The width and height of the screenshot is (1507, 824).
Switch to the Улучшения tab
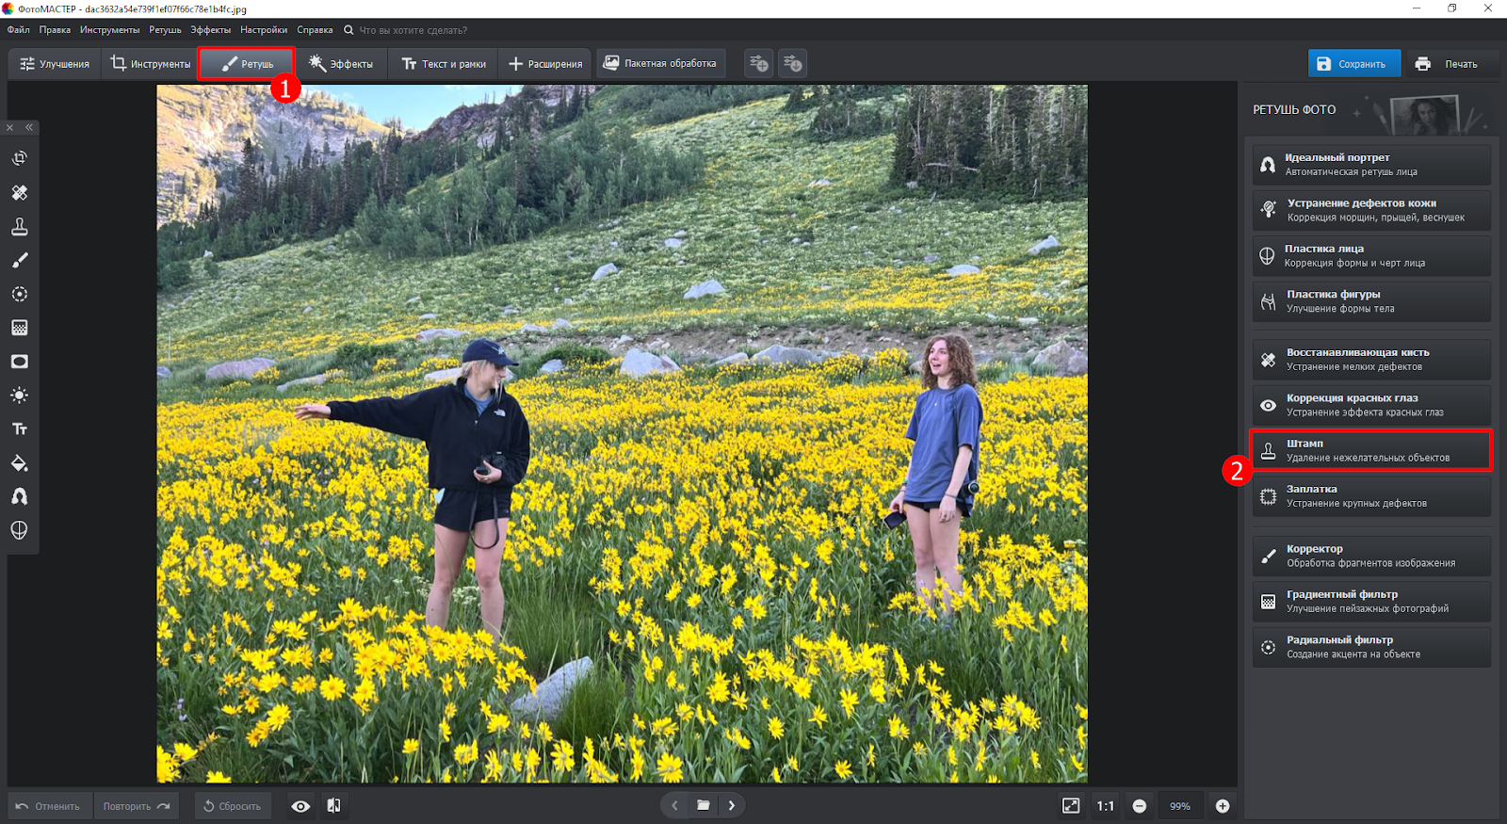[x=55, y=64]
